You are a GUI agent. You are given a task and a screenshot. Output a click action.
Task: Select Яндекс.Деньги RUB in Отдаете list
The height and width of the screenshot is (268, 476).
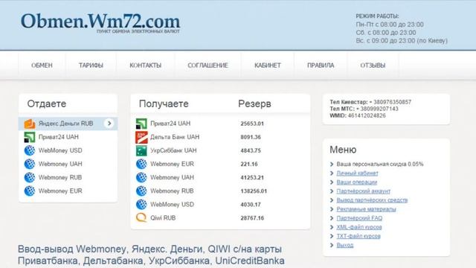click(x=68, y=124)
